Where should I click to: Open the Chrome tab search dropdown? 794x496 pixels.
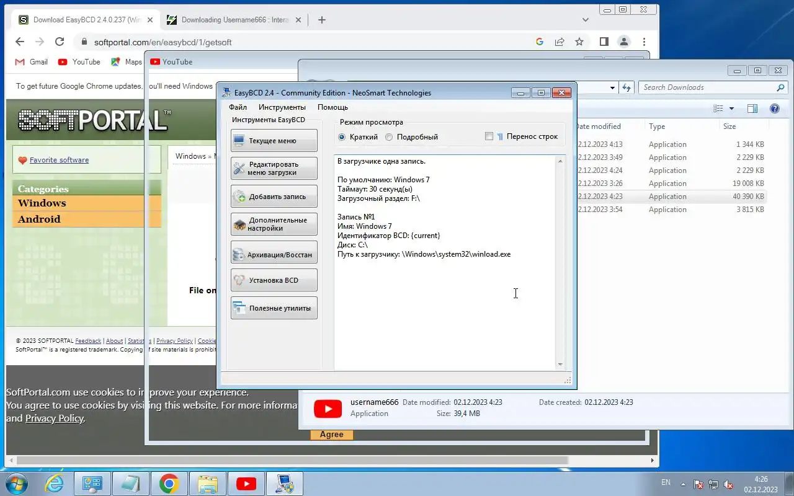pos(585,20)
